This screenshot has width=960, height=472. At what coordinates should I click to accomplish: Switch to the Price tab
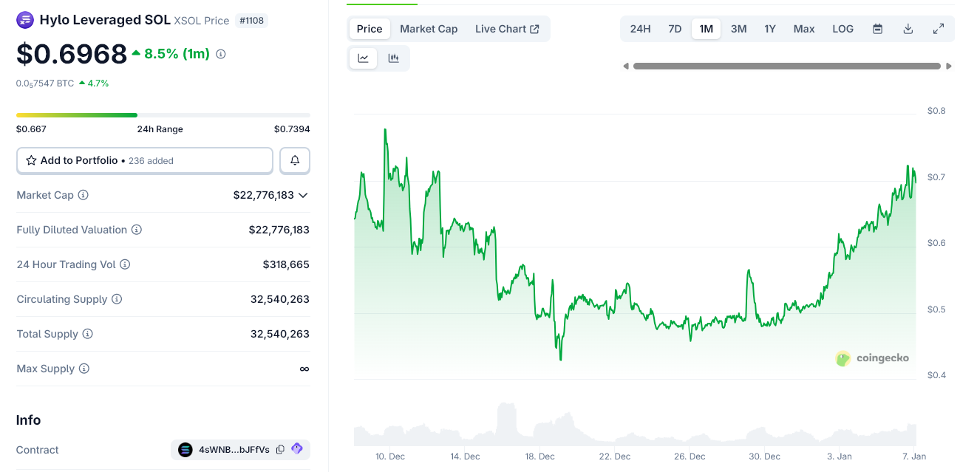tap(369, 28)
